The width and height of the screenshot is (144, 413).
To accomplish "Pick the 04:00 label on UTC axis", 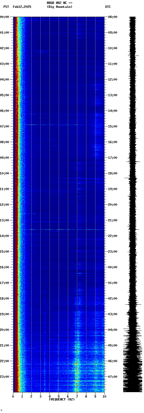I will [x=113, y=330].
